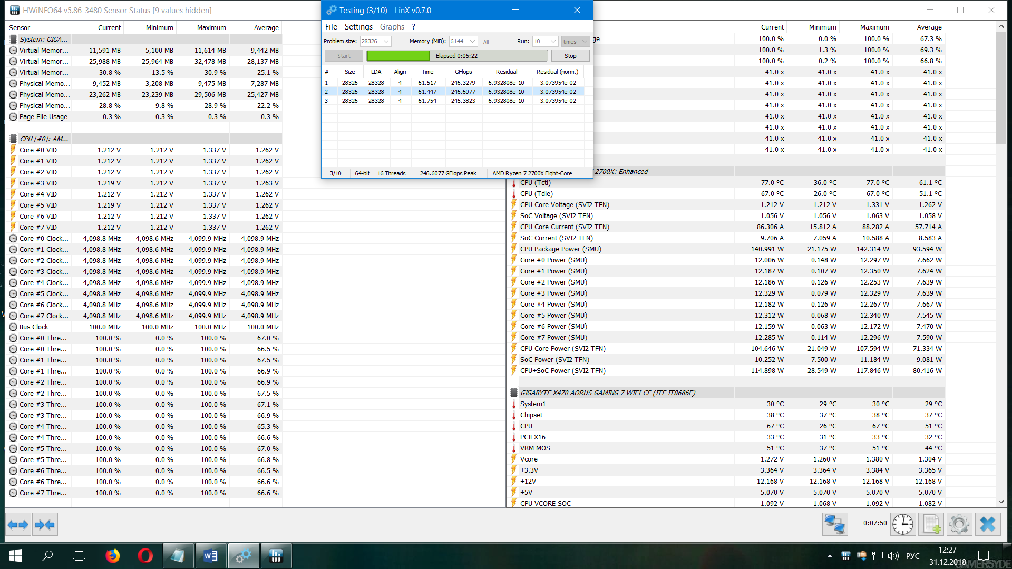The image size is (1012, 569).
Task: Close sensors with the blue X icon
Action: pyautogui.click(x=987, y=524)
